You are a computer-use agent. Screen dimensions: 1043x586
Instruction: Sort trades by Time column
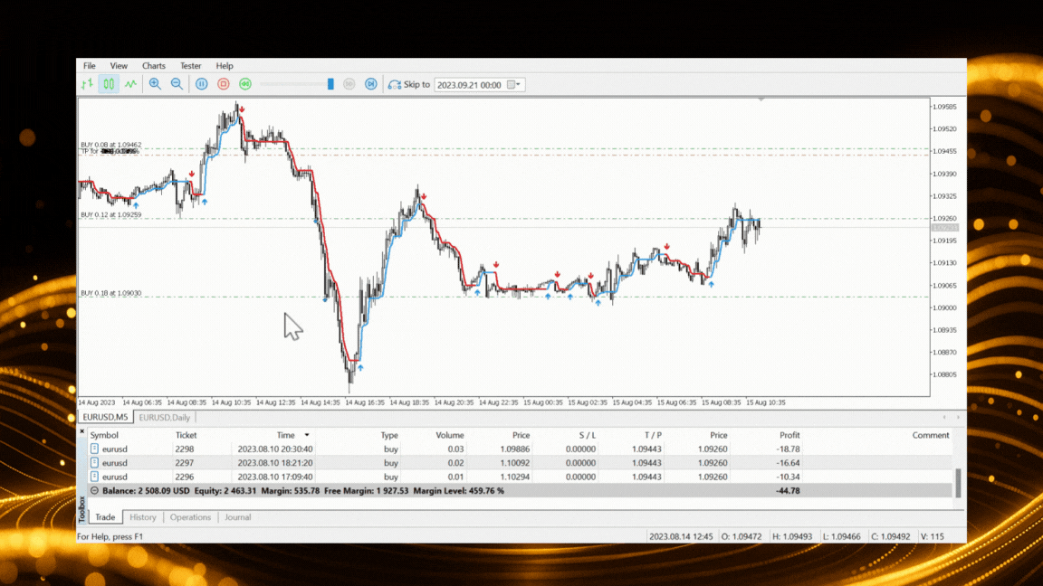286,435
